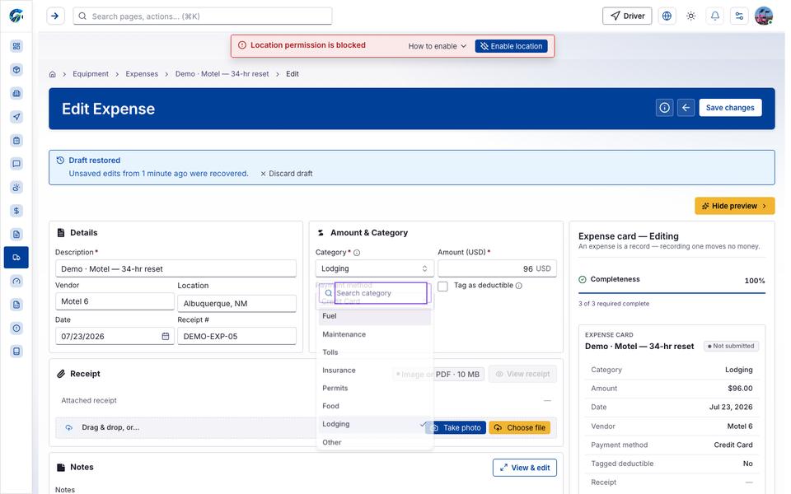Open the navigation arrow icon in sidebar

point(16,117)
